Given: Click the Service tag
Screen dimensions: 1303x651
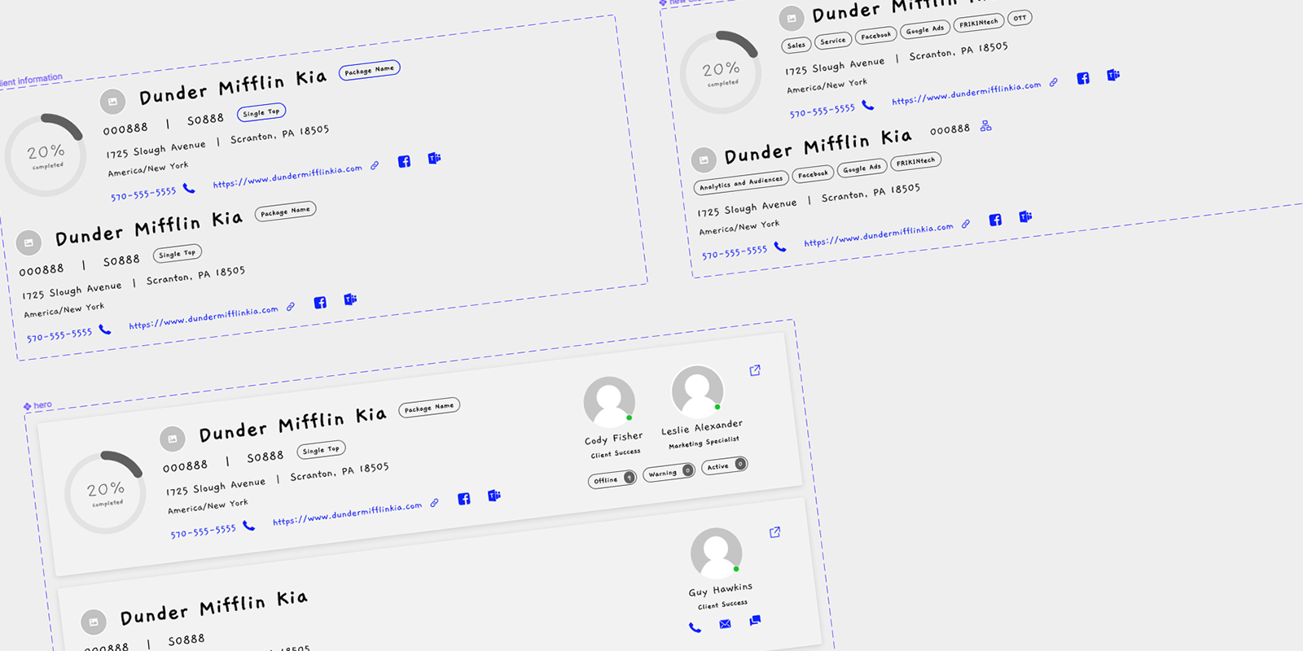Looking at the screenshot, I should [x=832, y=41].
